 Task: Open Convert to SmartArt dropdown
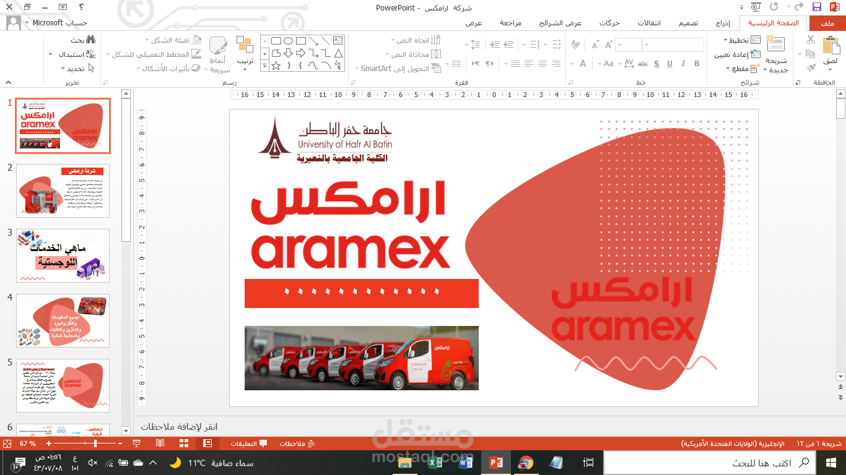398,69
